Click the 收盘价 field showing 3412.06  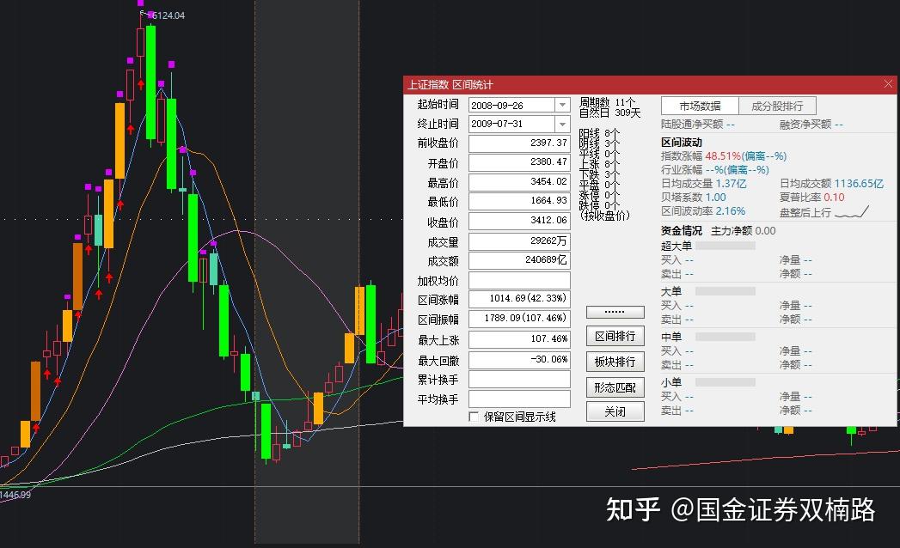pos(519,221)
